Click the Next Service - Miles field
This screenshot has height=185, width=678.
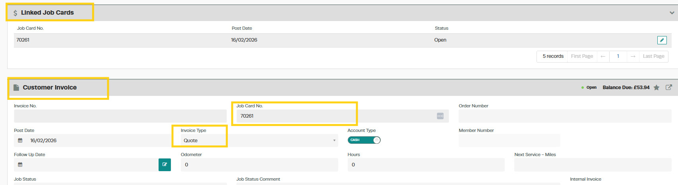[x=593, y=165]
